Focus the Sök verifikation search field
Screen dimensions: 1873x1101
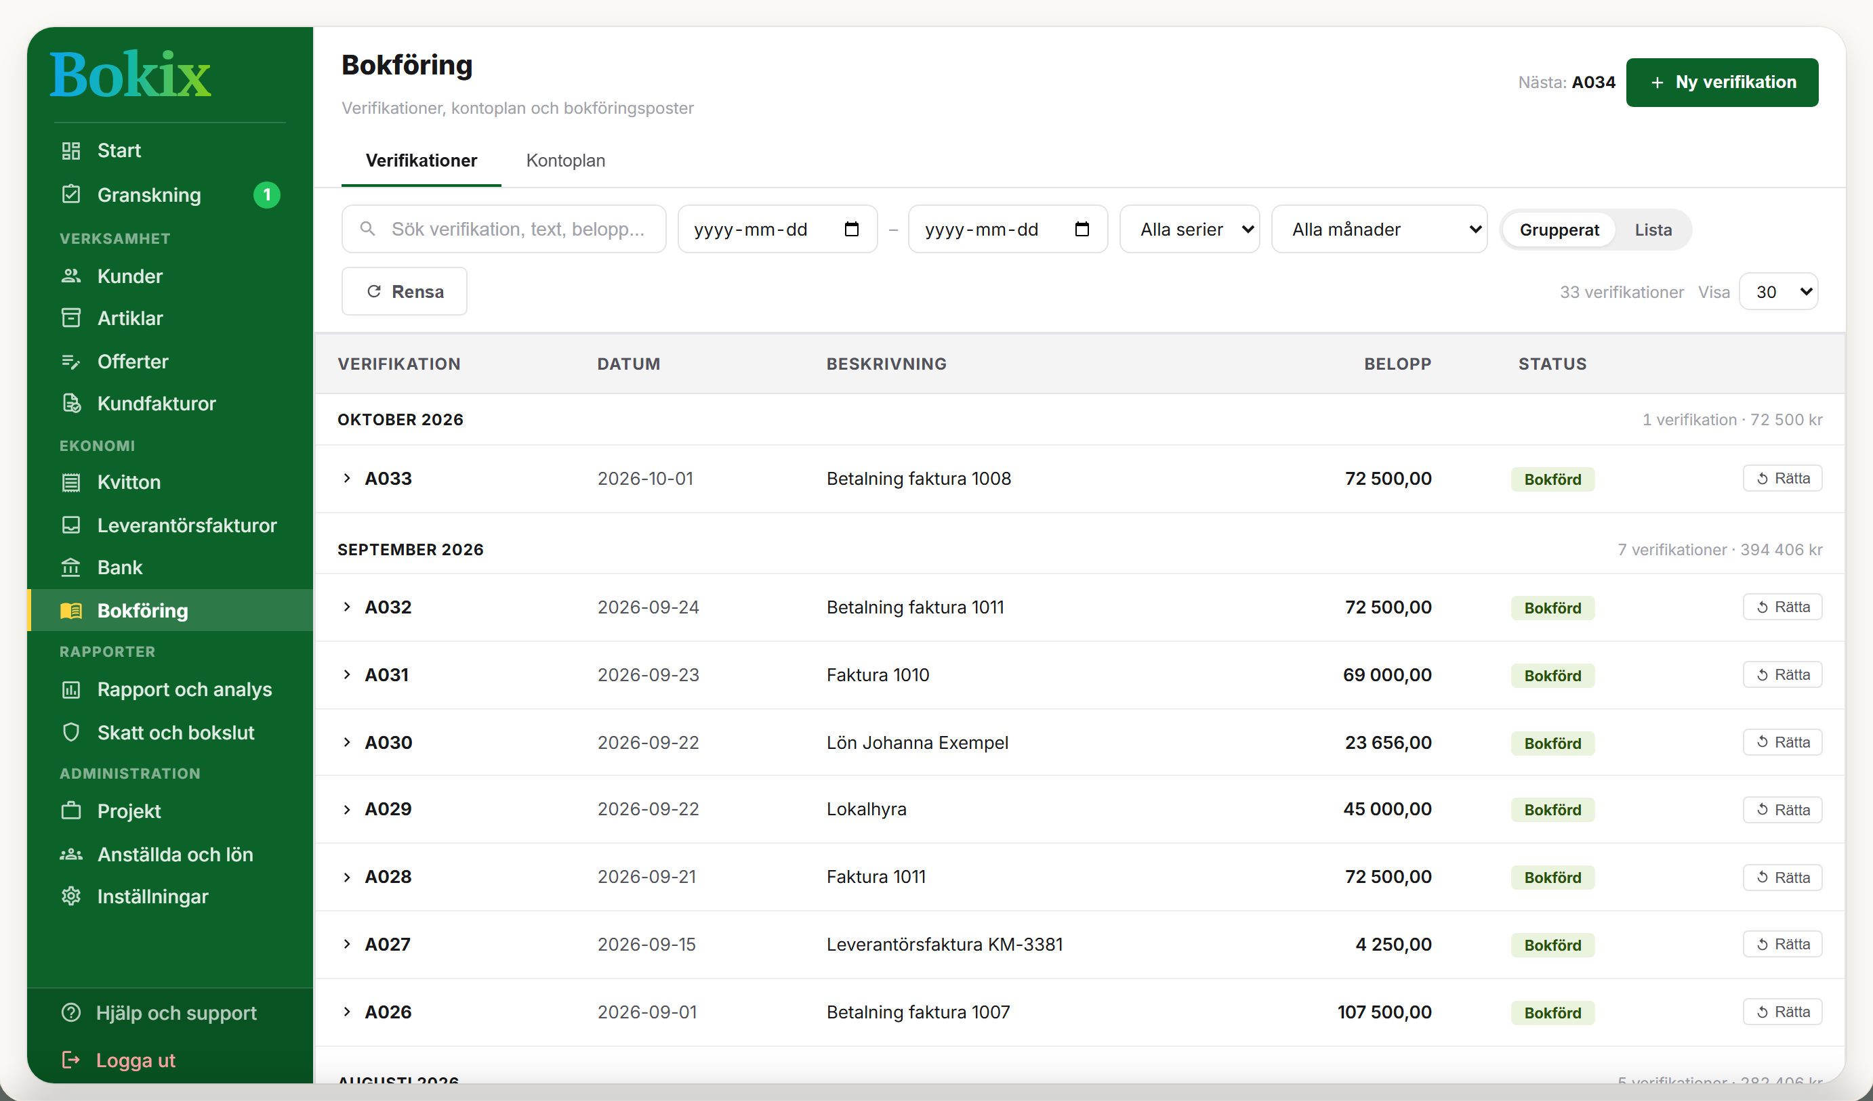click(504, 229)
